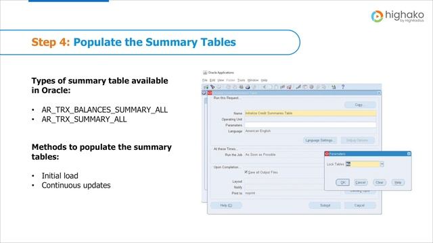Click the 'As Soon as Possible' text
This screenshot has width=433, height=243.
click(x=260, y=155)
